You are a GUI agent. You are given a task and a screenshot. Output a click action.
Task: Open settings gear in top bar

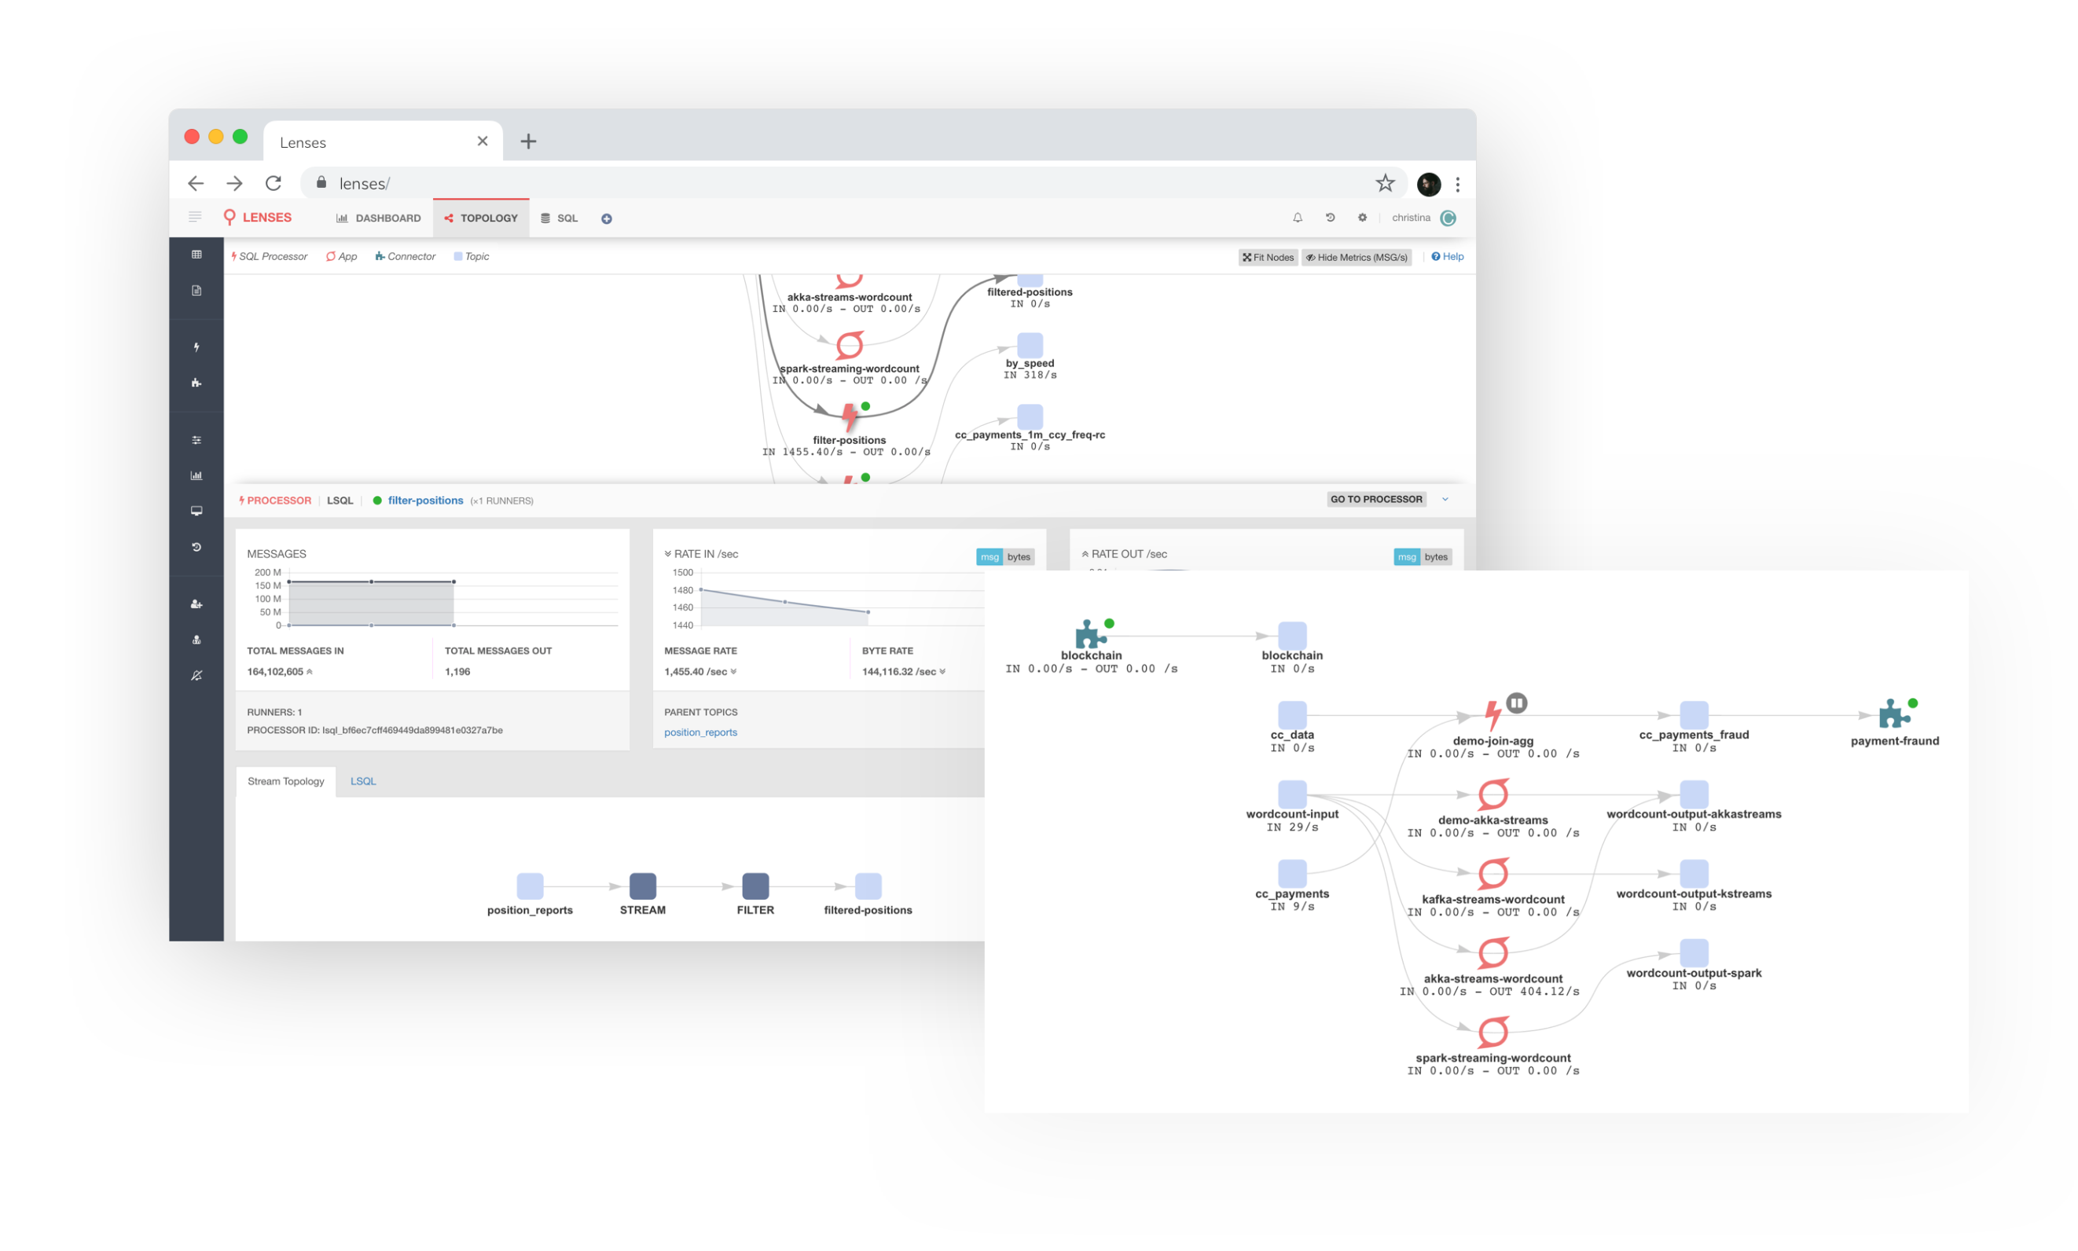(1361, 218)
